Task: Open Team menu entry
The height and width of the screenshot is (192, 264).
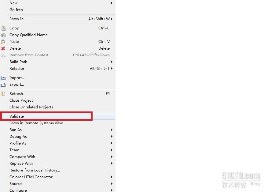Action: (x=58, y=150)
